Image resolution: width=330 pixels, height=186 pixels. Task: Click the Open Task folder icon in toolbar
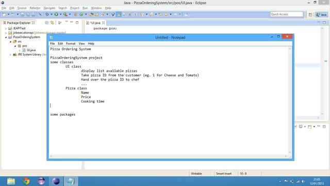[x=97, y=14]
